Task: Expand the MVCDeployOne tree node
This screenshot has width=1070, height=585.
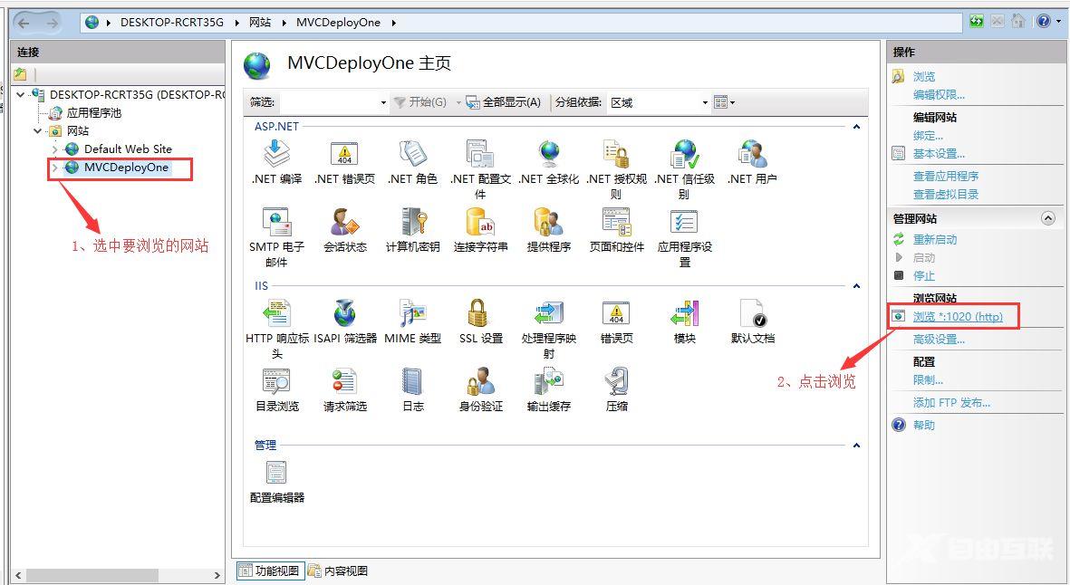Action: (x=55, y=168)
